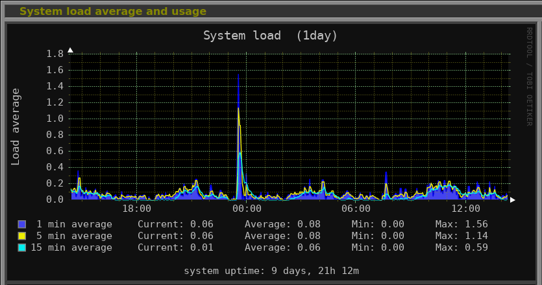
Task: Click the '1.0' y-axis label
Action: [x=55, y=119]
